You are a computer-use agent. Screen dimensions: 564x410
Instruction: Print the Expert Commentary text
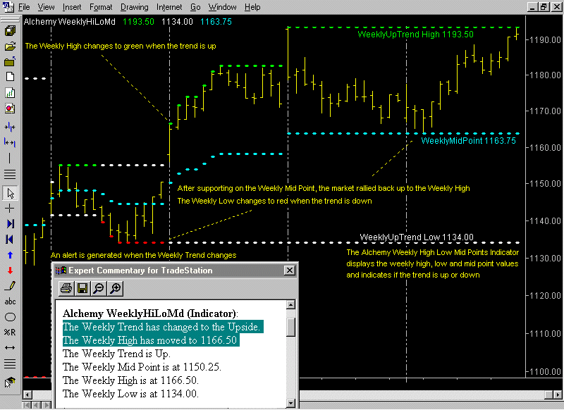coord(66,288)
